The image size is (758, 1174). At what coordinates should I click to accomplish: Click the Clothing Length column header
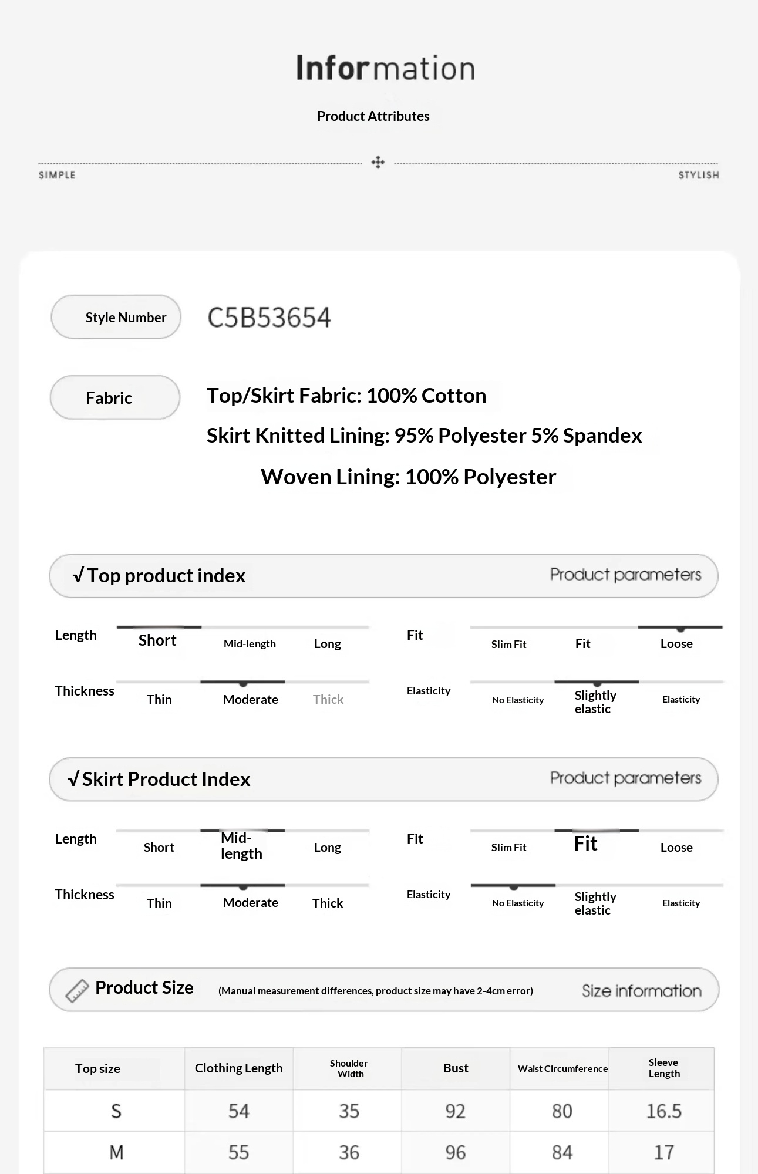[239, 1068]
